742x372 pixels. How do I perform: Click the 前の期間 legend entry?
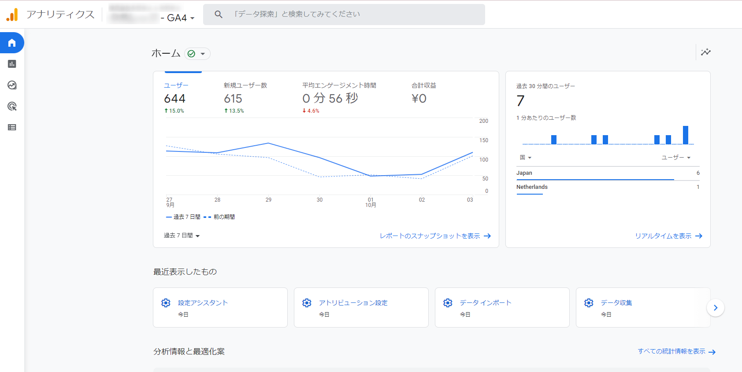tap(219, 217)
